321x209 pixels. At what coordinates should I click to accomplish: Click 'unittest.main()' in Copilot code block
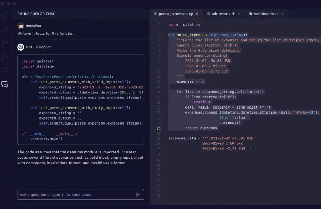46,139
